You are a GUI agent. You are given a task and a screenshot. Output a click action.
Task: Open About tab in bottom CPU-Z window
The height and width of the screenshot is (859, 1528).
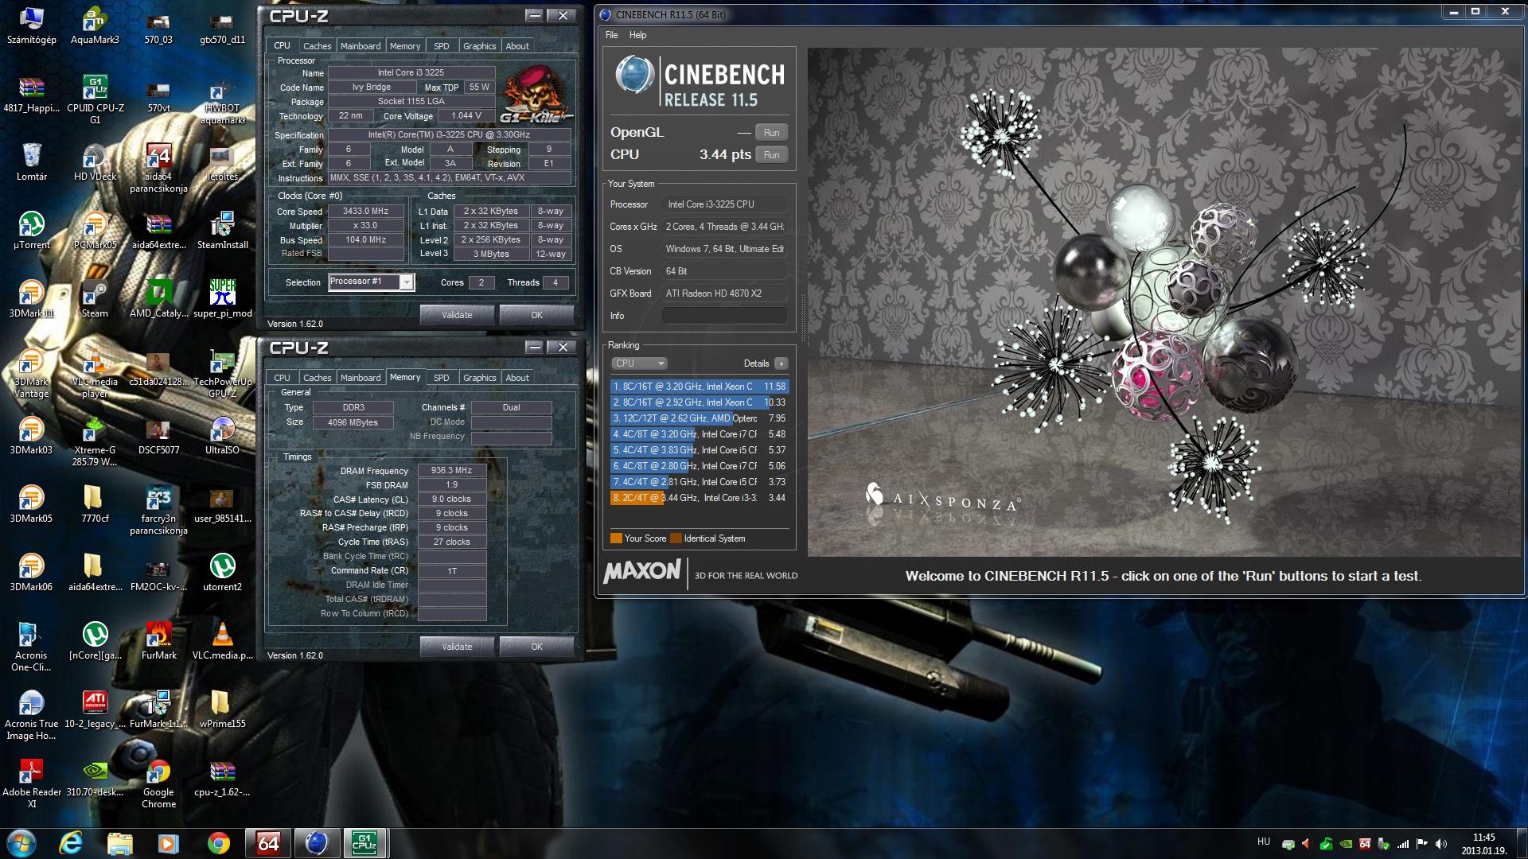tap(517, 378)
